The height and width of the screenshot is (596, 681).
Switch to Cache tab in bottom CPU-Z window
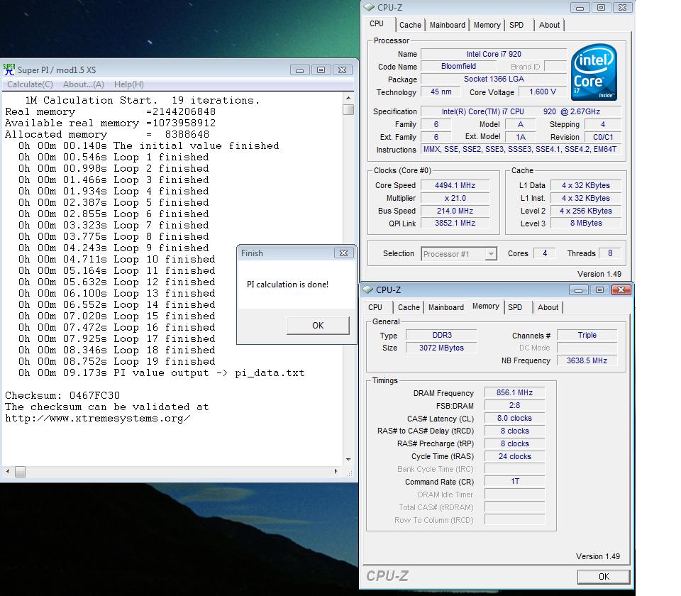409,307
